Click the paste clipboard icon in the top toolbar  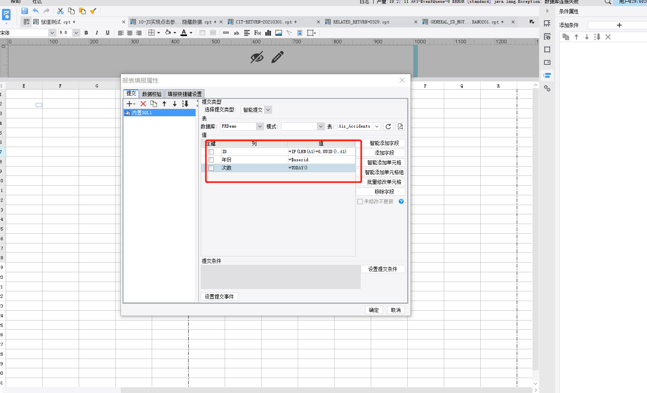tap(82, 11)
